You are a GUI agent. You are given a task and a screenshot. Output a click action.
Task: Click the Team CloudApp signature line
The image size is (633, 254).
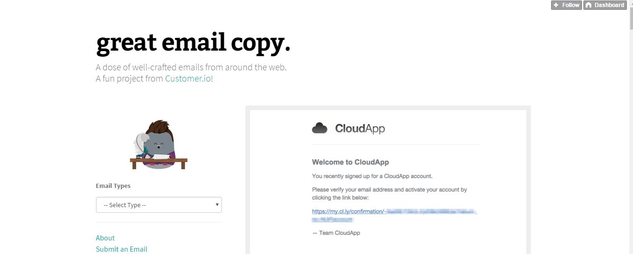coord(336,233)
